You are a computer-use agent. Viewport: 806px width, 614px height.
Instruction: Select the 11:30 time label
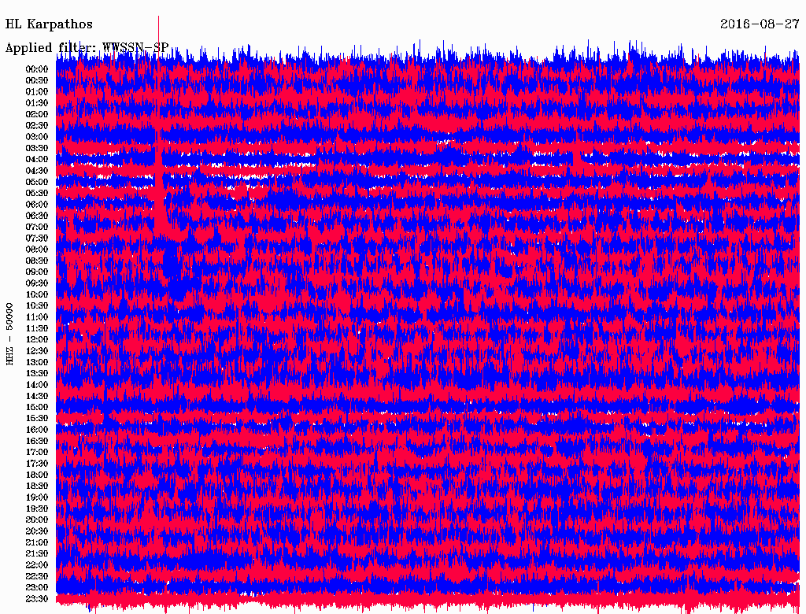pyautogui.click(x=37, y=328)
